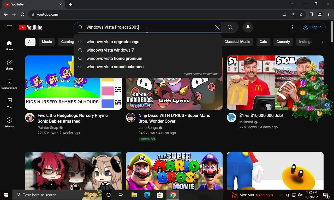Choose suggestion 'windows vista windows 7'
The height and width of the screenshot is (200, 334).
(x=148, y=50)
